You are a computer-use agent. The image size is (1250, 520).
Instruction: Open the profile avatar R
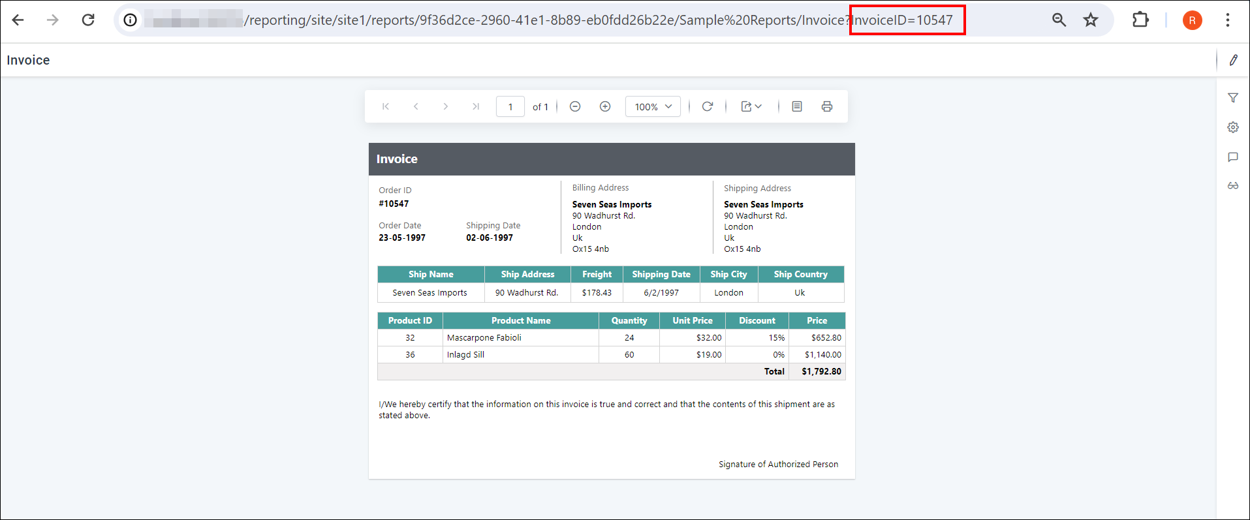[x=1193, y=20]
